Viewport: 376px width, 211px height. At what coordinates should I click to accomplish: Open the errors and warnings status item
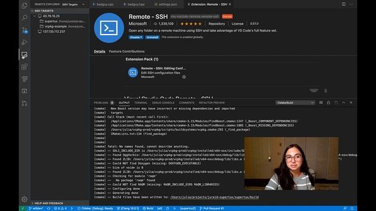point(61,209)
